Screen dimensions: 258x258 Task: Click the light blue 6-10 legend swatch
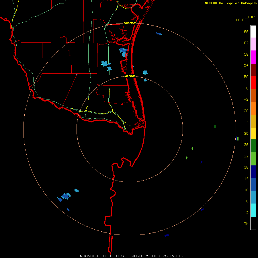pyautogui.click(x=253, y=197)
